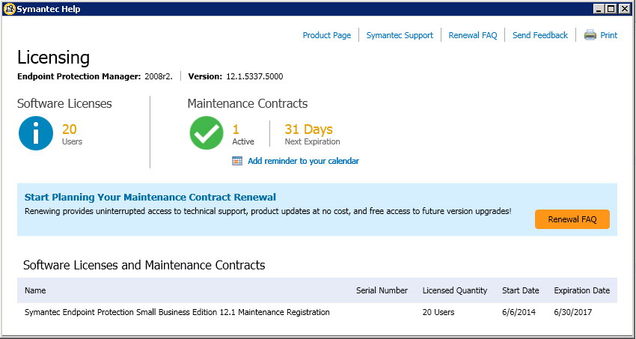Click the green checkmark Maintenance Contracts icon
This screenshot has height=339, width=636.
pos(207,133)
